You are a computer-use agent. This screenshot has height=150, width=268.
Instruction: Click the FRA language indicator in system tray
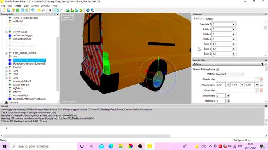240,146
